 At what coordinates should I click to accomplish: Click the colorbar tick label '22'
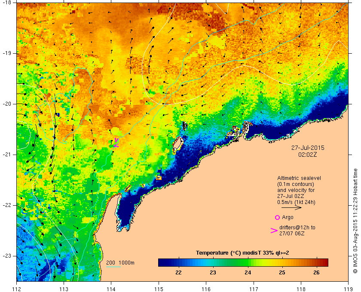[178, 273]
